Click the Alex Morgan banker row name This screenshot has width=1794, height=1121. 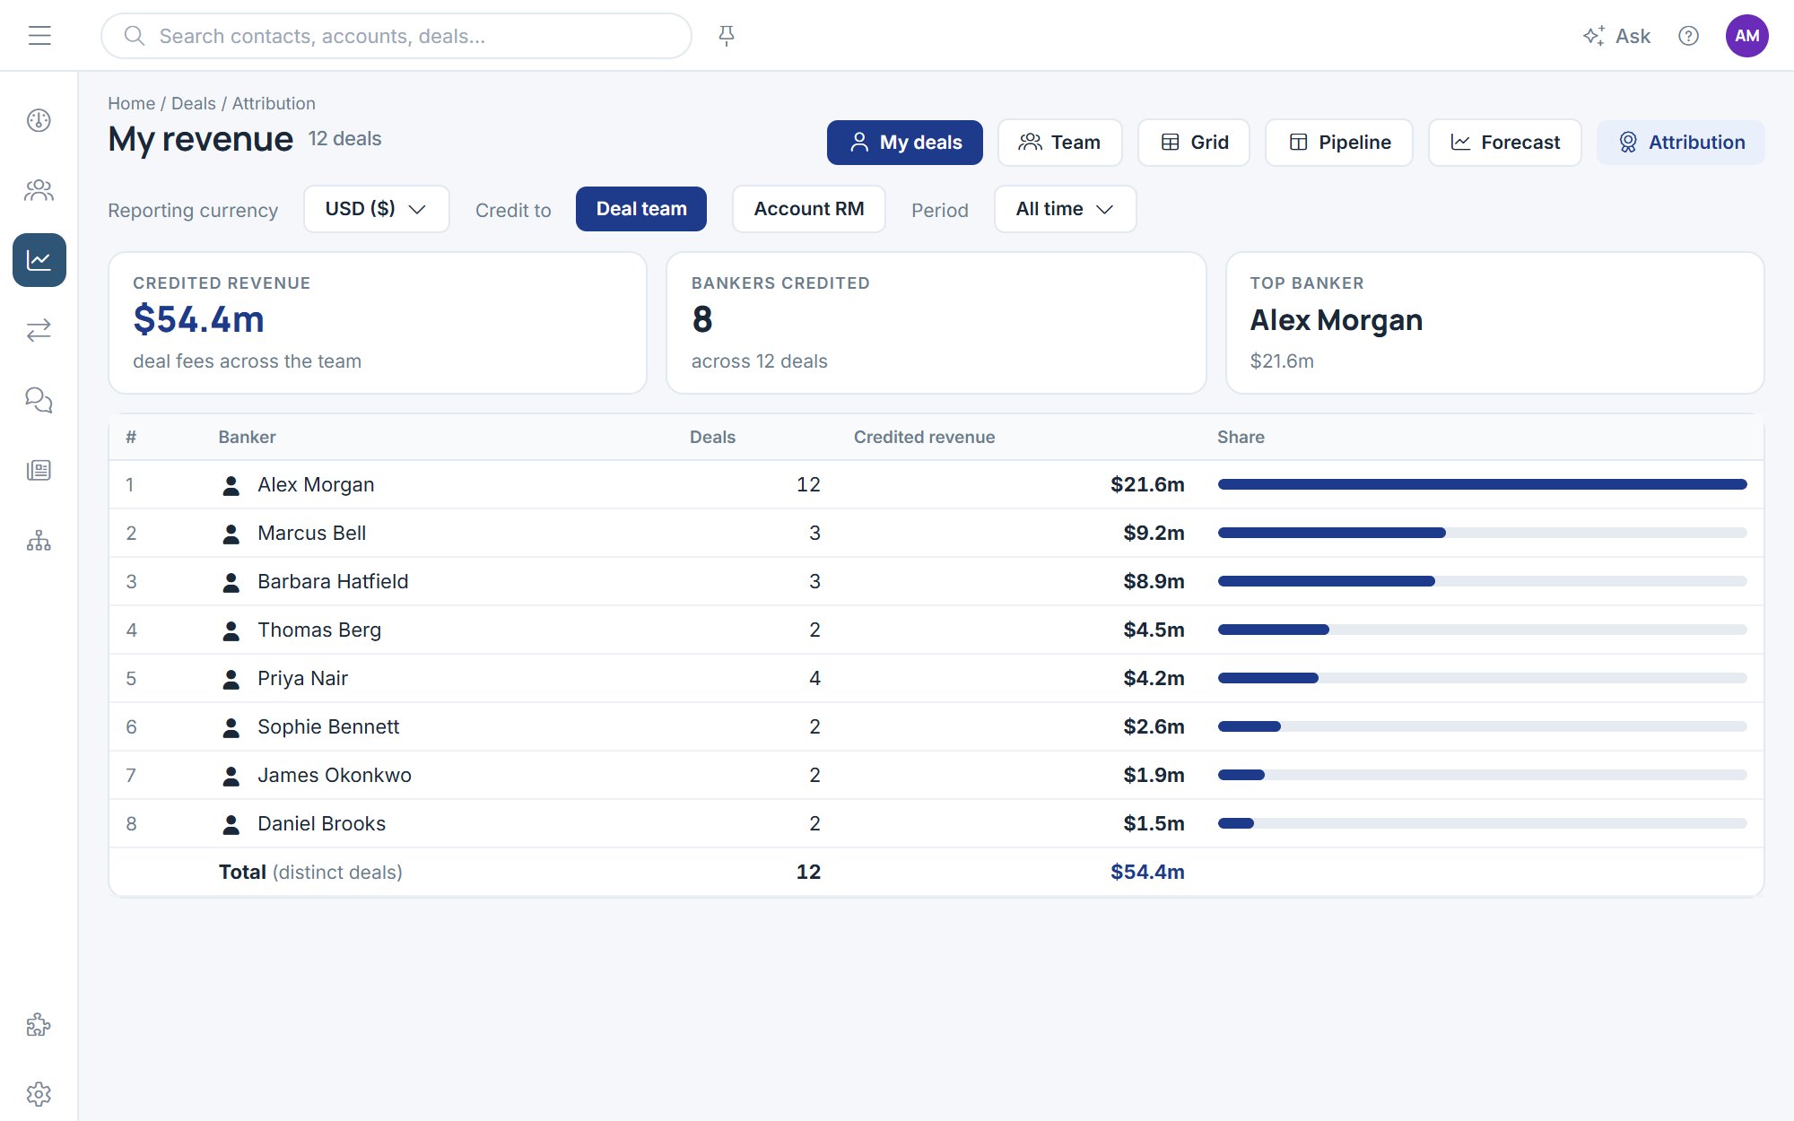316,485
